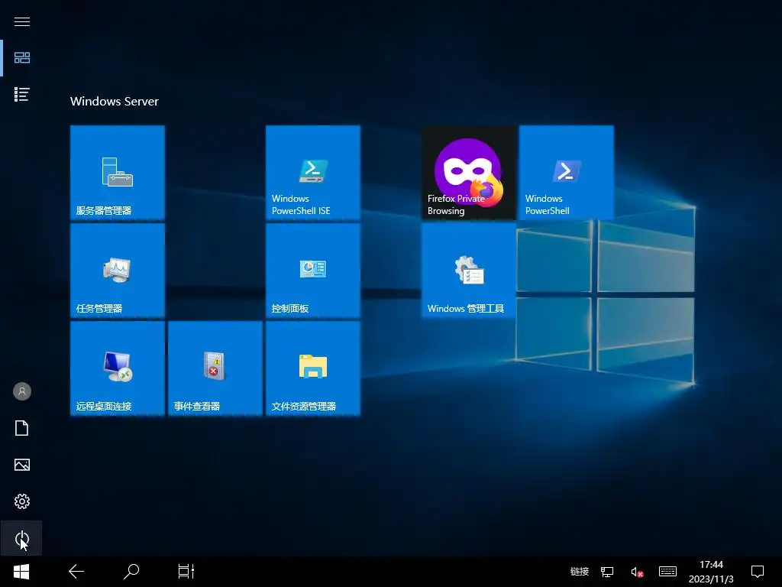This screenshot has height=587, width=782.
Task: Open the power options button
Action: (22, 539)
